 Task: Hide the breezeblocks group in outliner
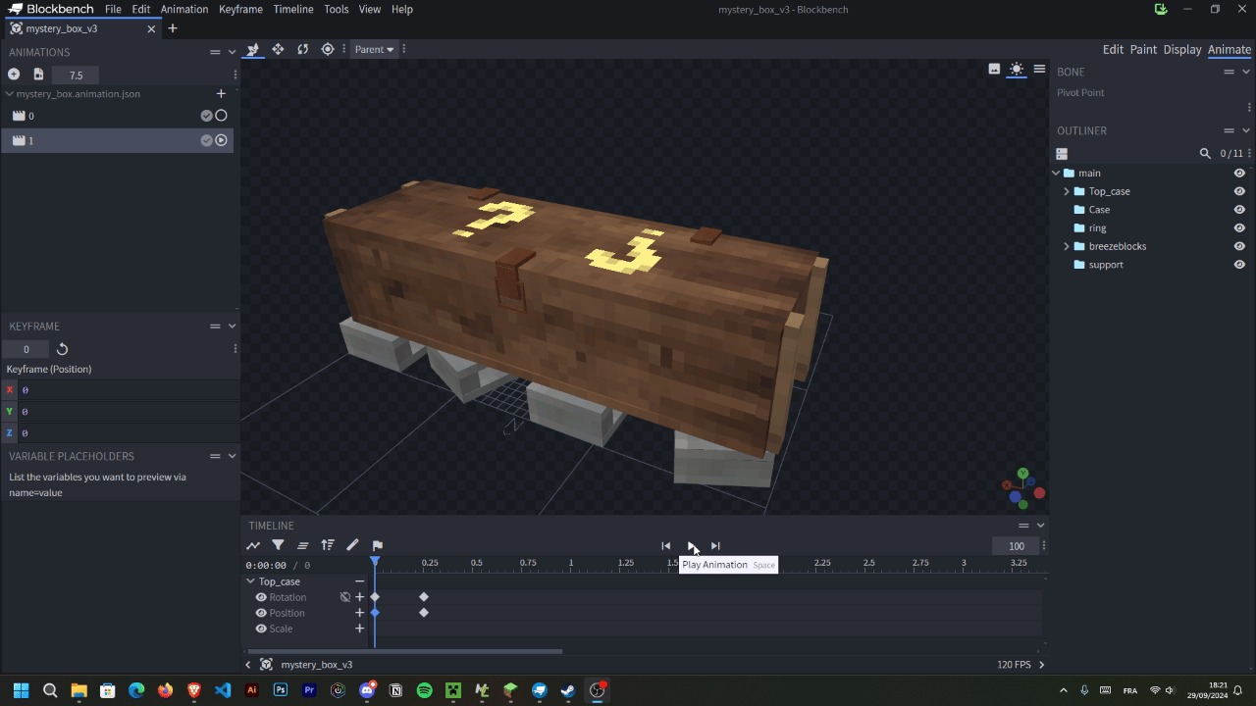coord(1239,246)
